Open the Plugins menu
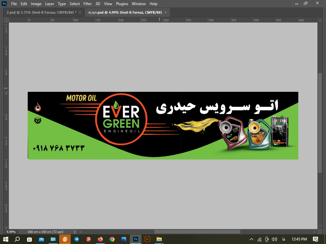This screenshot has width=326, height=244. (122, 4)
